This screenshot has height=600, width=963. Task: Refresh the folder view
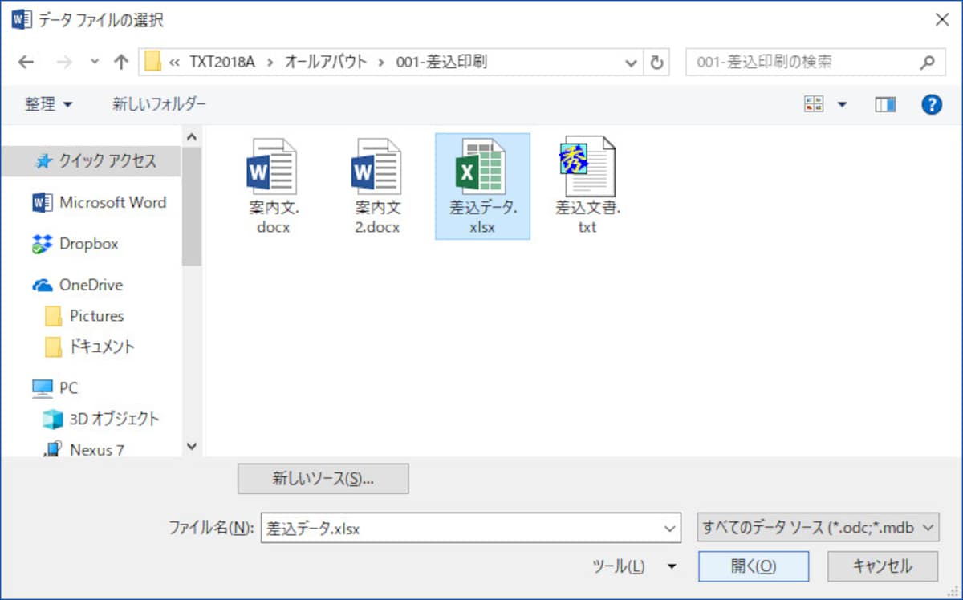(x=656, y=62)
